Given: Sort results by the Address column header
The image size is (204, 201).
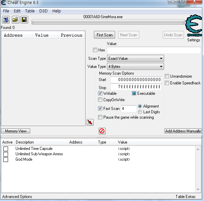Looking at the screenshot, I should tap(17, 35).
